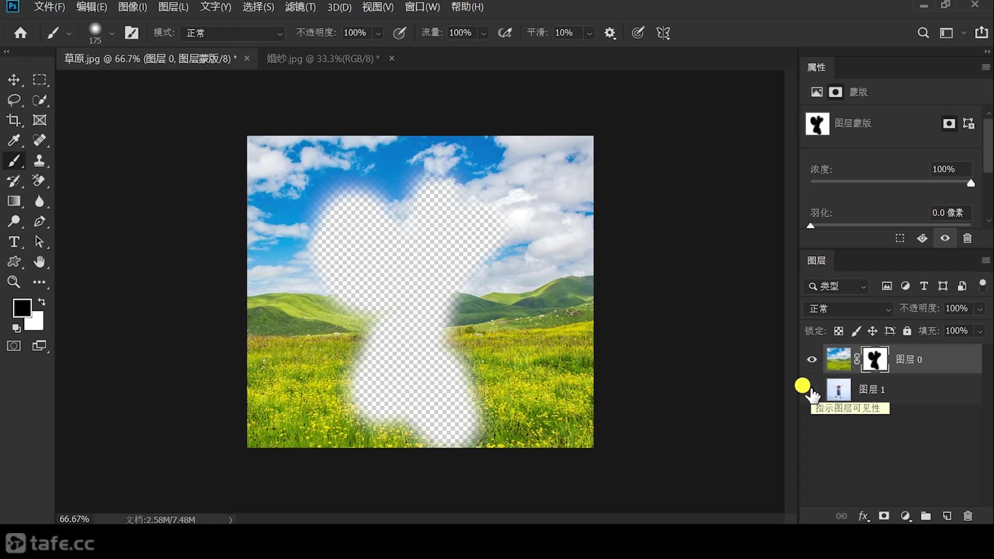This screenshot has width=994, height=559.
Task: Select the 草原.jpg document tab
Action: coord(150,58)
